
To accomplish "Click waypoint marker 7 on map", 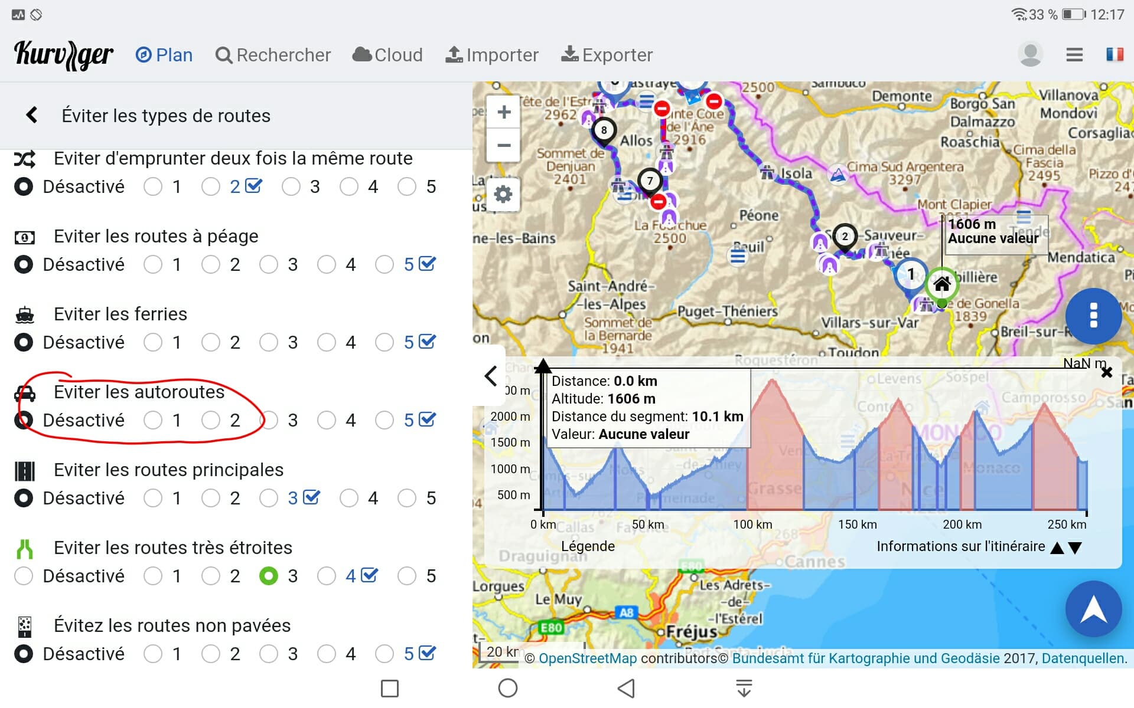I will point(650,181).
